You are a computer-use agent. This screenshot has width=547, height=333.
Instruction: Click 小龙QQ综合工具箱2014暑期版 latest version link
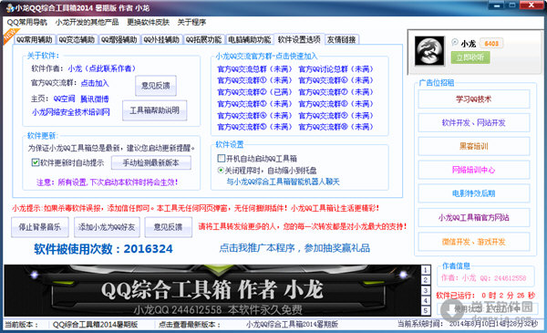pos(292,324)
